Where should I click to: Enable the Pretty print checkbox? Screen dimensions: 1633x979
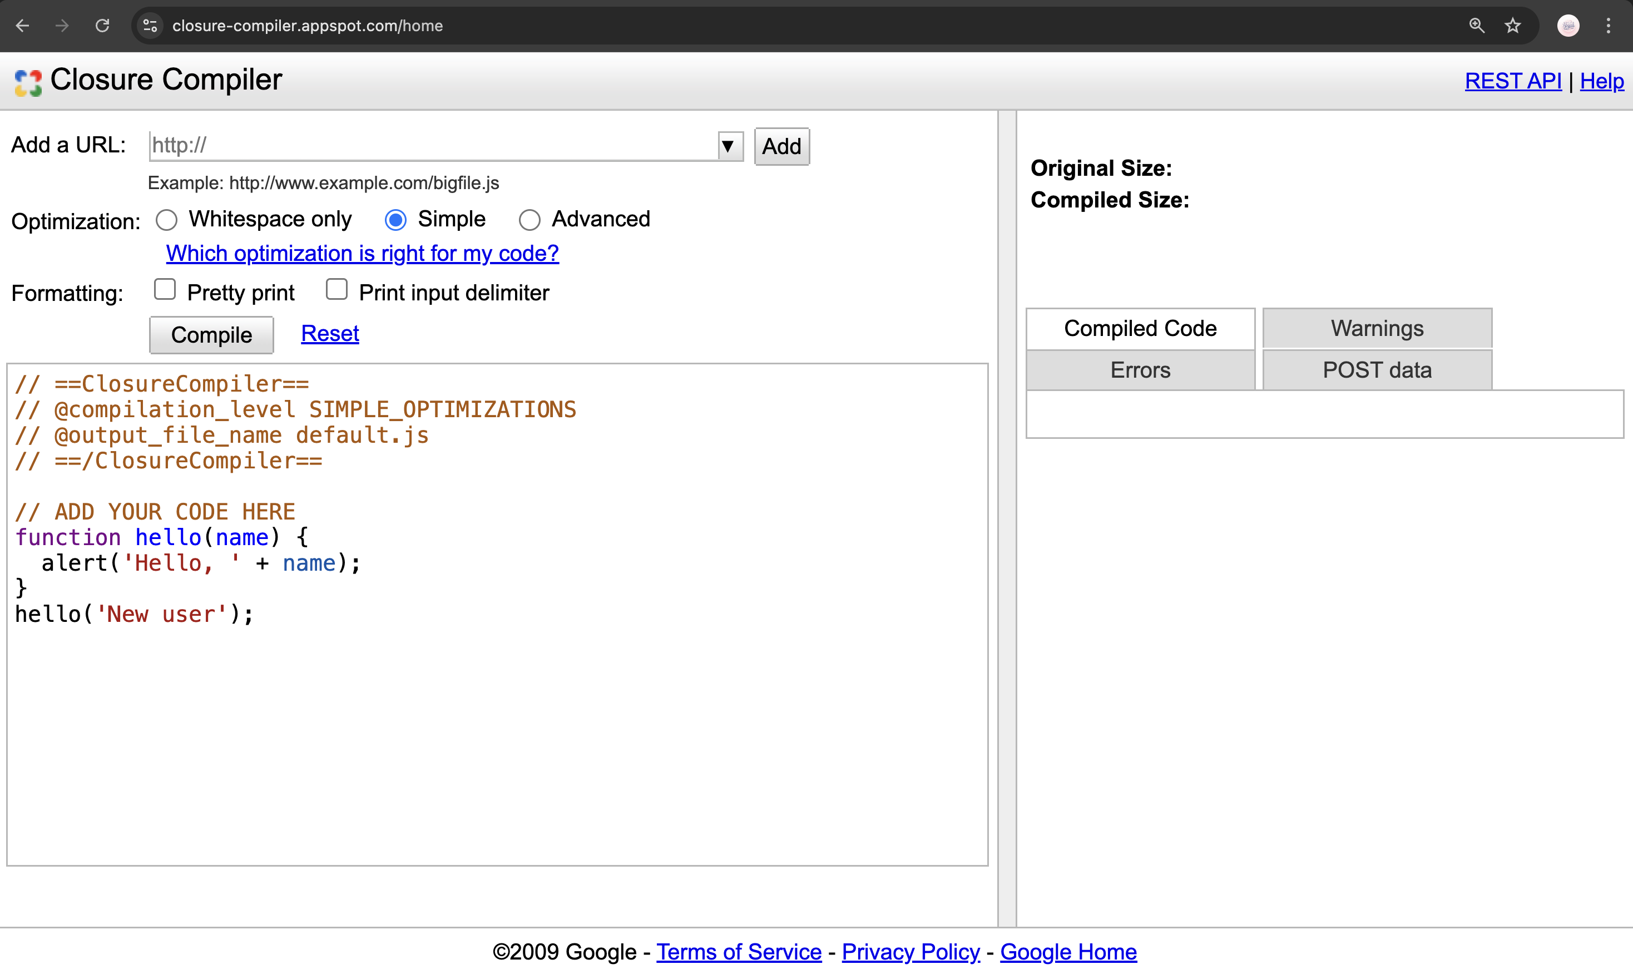coord(165,290)
